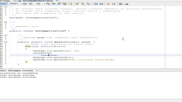Image resolution: width=182 pixels, height=102 pixels.
Task: Close the JavaApplication7.java tab
Action: [57, 1]
